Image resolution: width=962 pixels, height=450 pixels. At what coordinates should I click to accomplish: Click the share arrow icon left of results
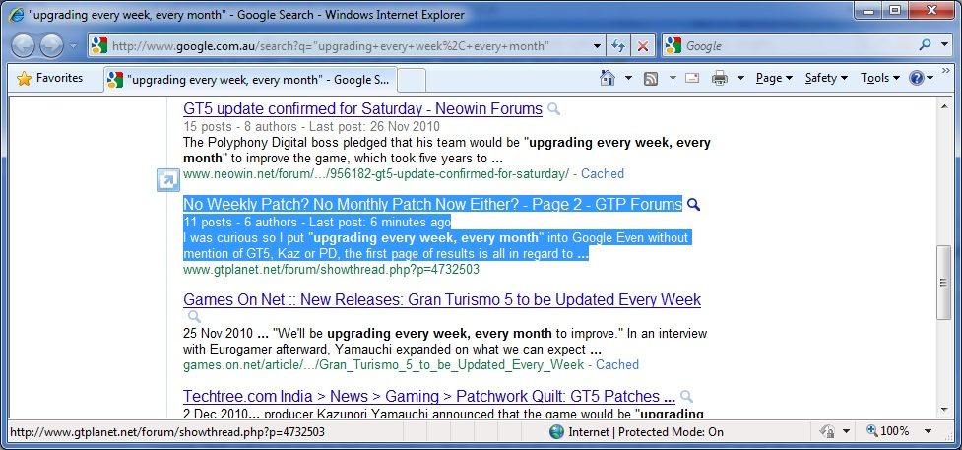[x=167, y=180]
